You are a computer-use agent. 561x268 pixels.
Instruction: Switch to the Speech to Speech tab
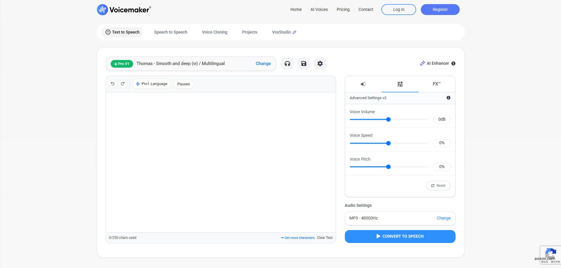coord(171,32)
